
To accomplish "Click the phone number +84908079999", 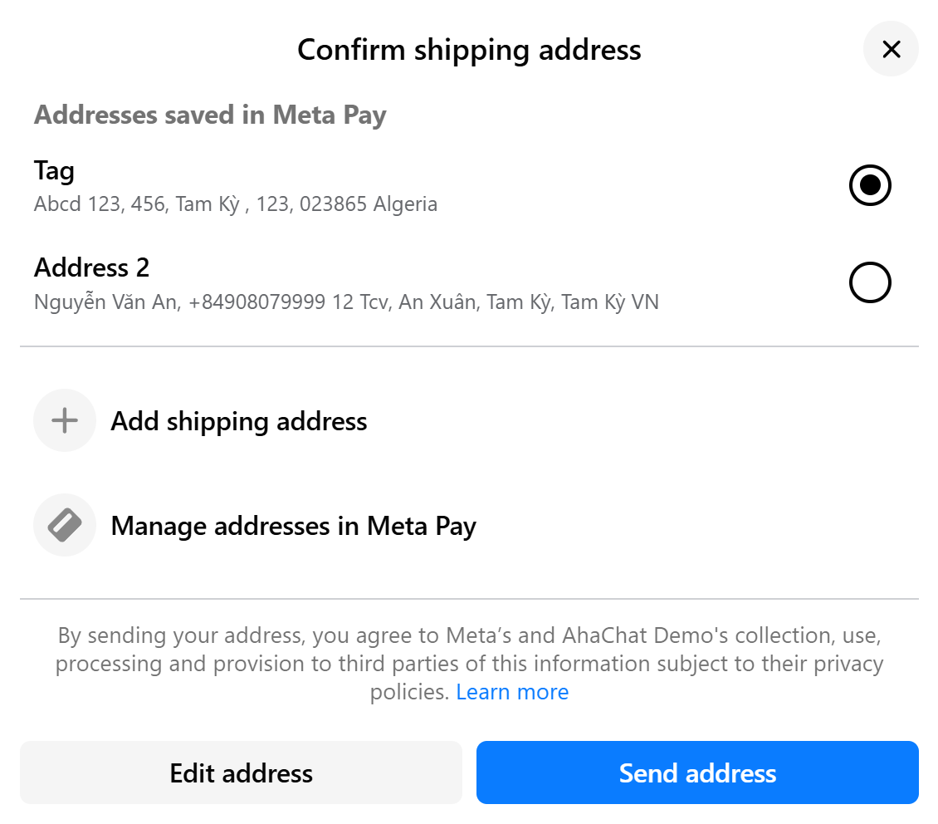I will click(256, 302).
